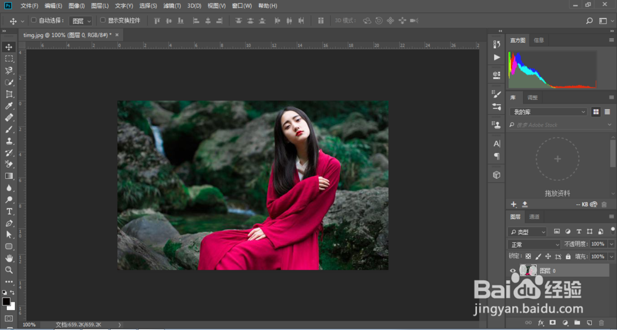Open the workspace switcher dropdown
Image resolution: width=617 pixels, height=330 pixels.
605,21
